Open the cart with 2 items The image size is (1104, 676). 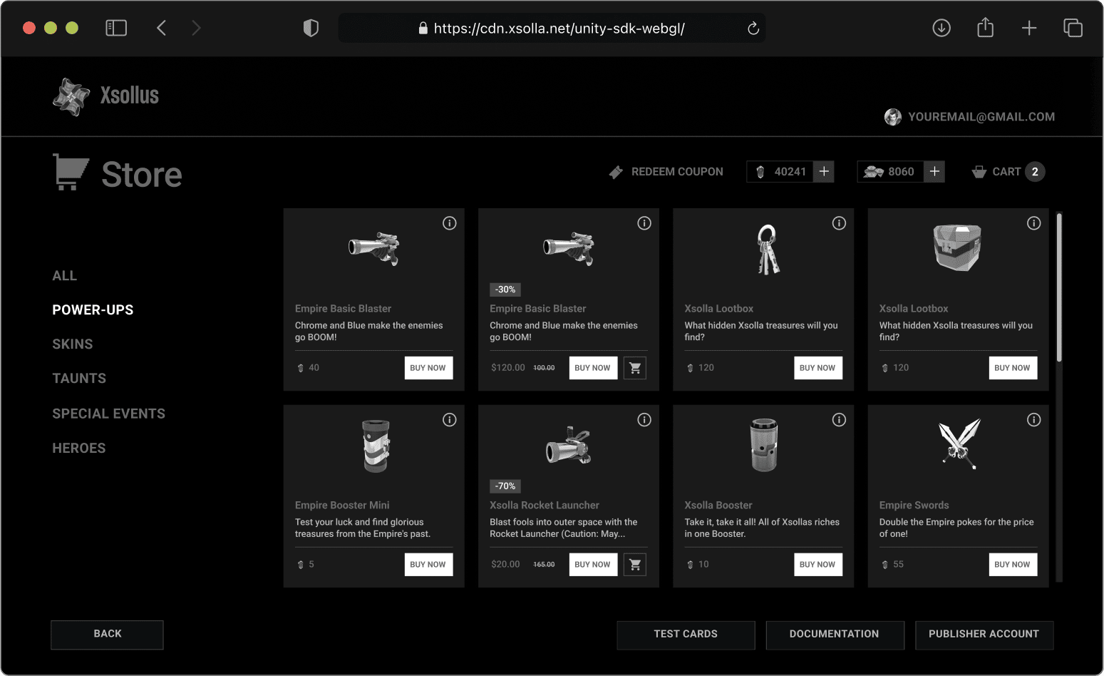click(x=1008, y=172)
